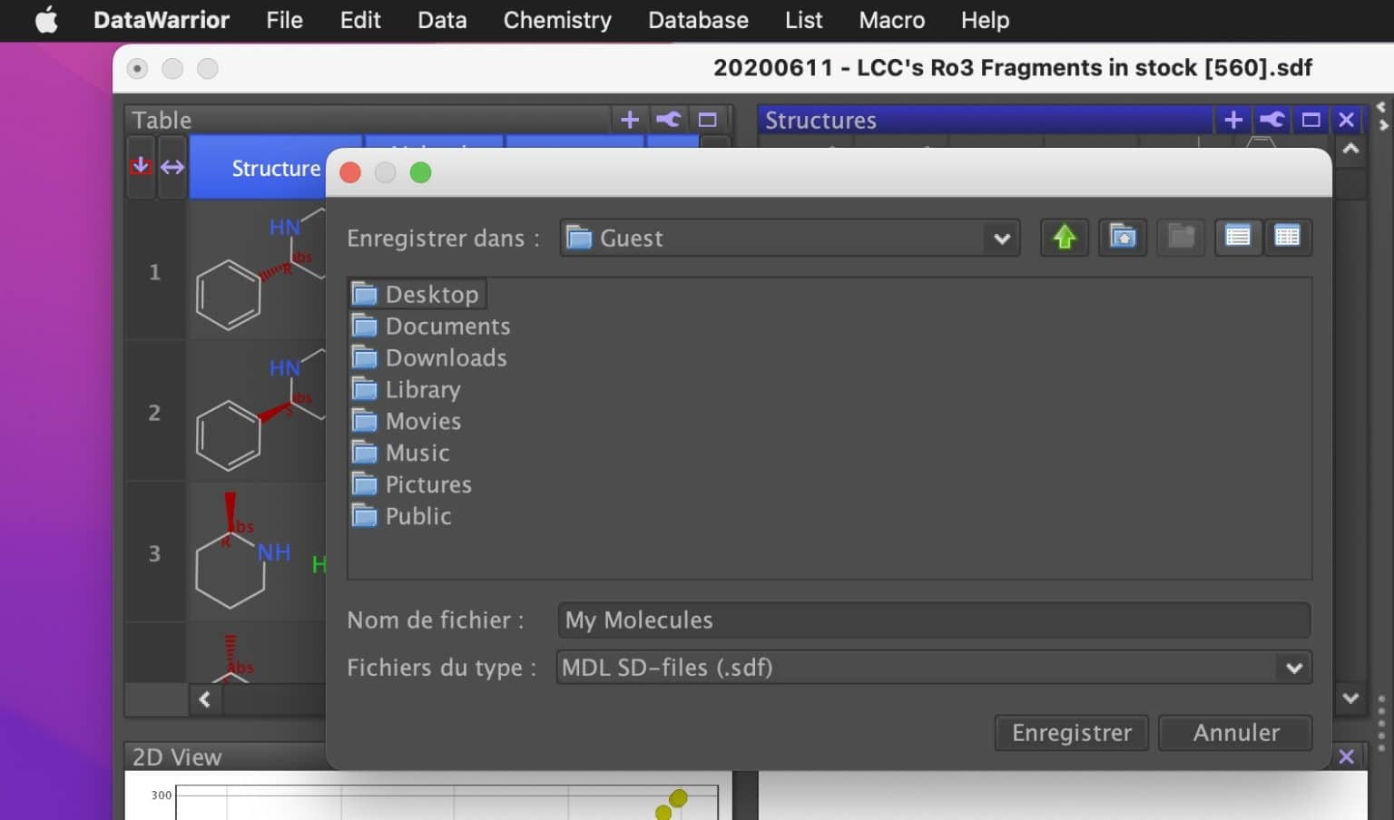Viewport: 1394px width, 820px height.
Task: Open the Help menu
Action: pyautogui.click(x=985, y=20)
